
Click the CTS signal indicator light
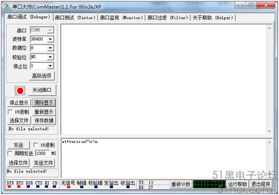[x=37, y=186]
